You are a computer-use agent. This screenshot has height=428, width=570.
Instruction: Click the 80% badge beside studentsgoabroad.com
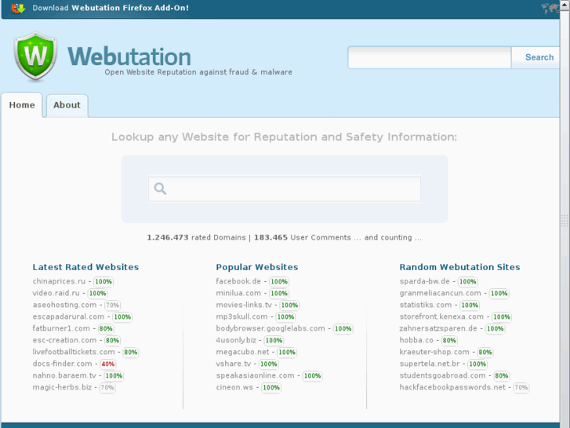point(502,375)
